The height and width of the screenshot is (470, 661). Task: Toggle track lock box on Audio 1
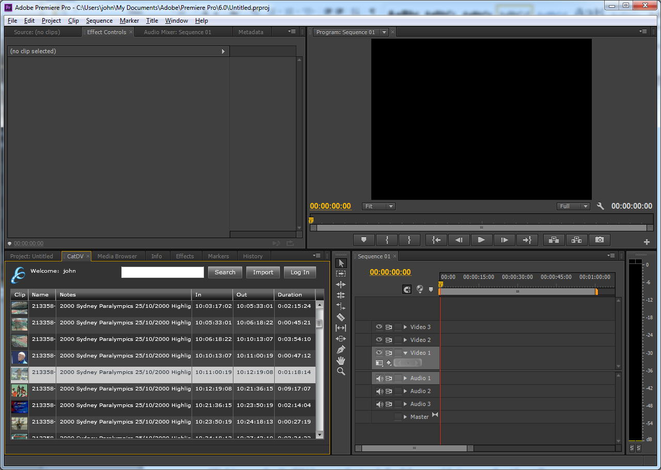(398, 378)
